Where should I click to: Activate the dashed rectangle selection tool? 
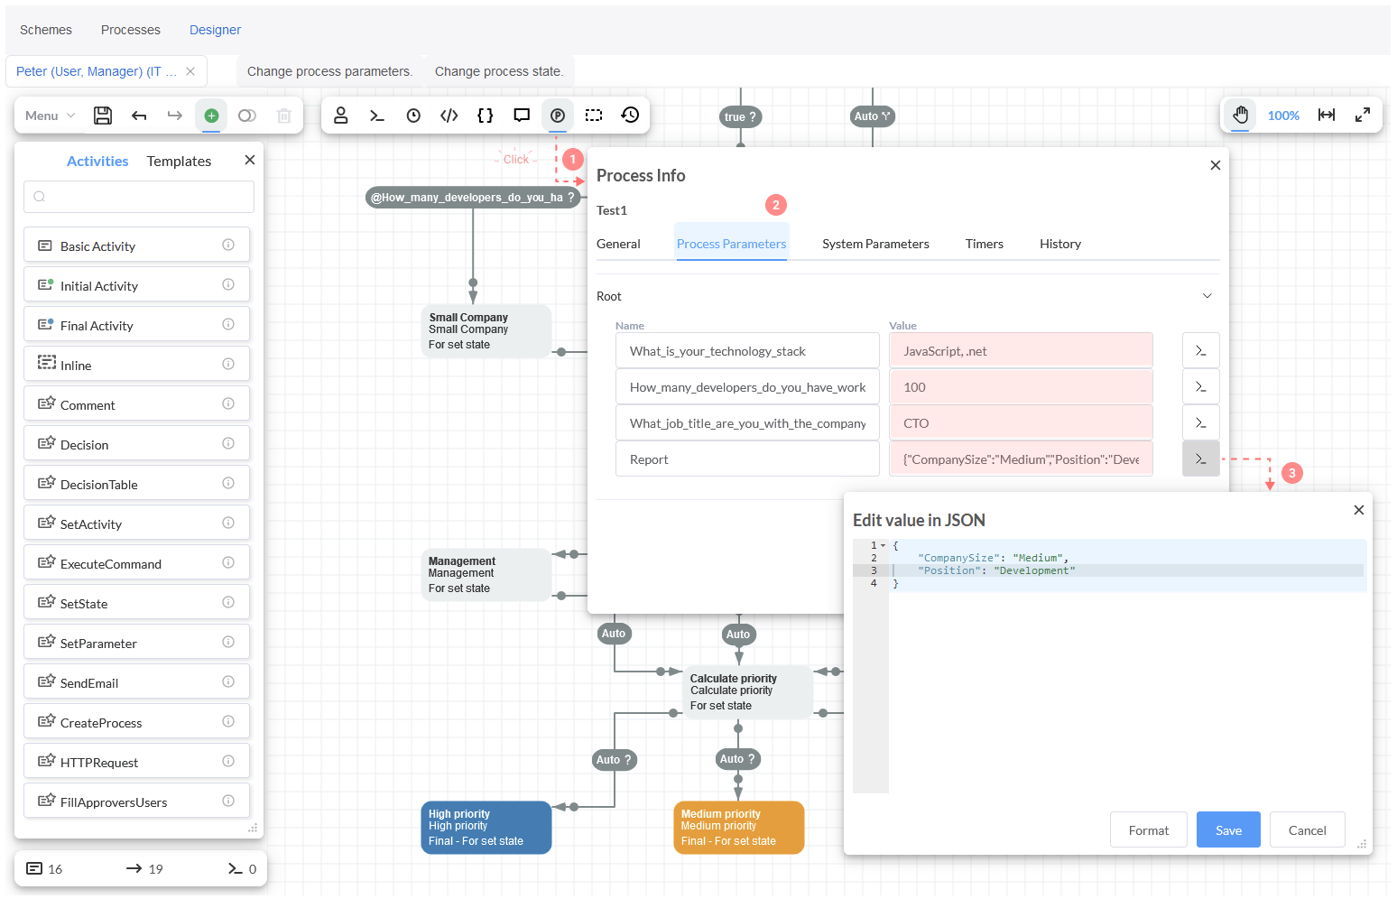(x=594, y=116)
